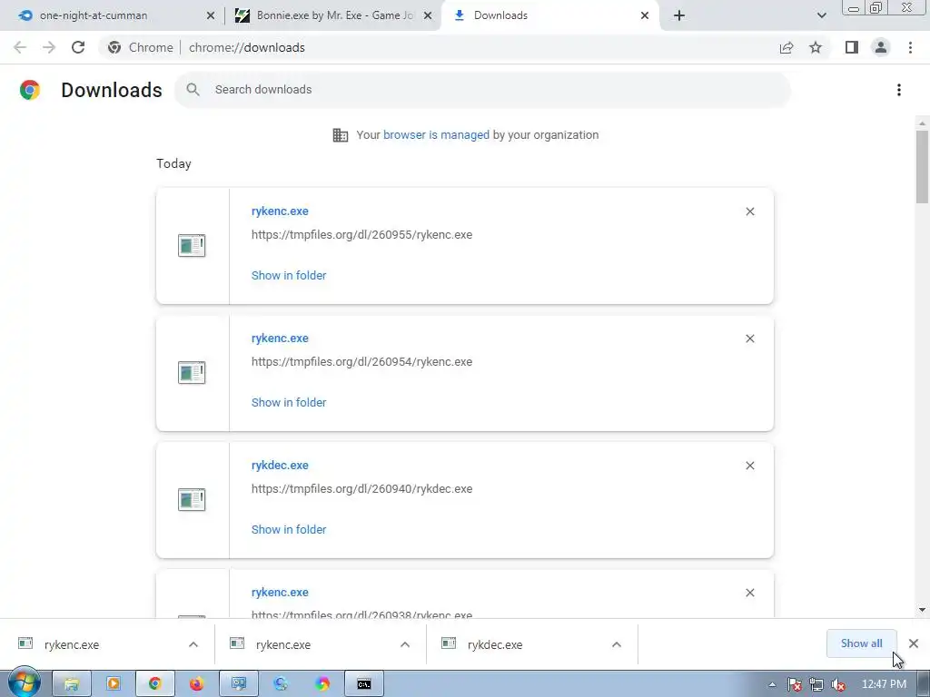Expand options for second rykenc.exe shelf item
This screenshot has width=930, height=697.
pyautogui.click(x=405, y=644)
